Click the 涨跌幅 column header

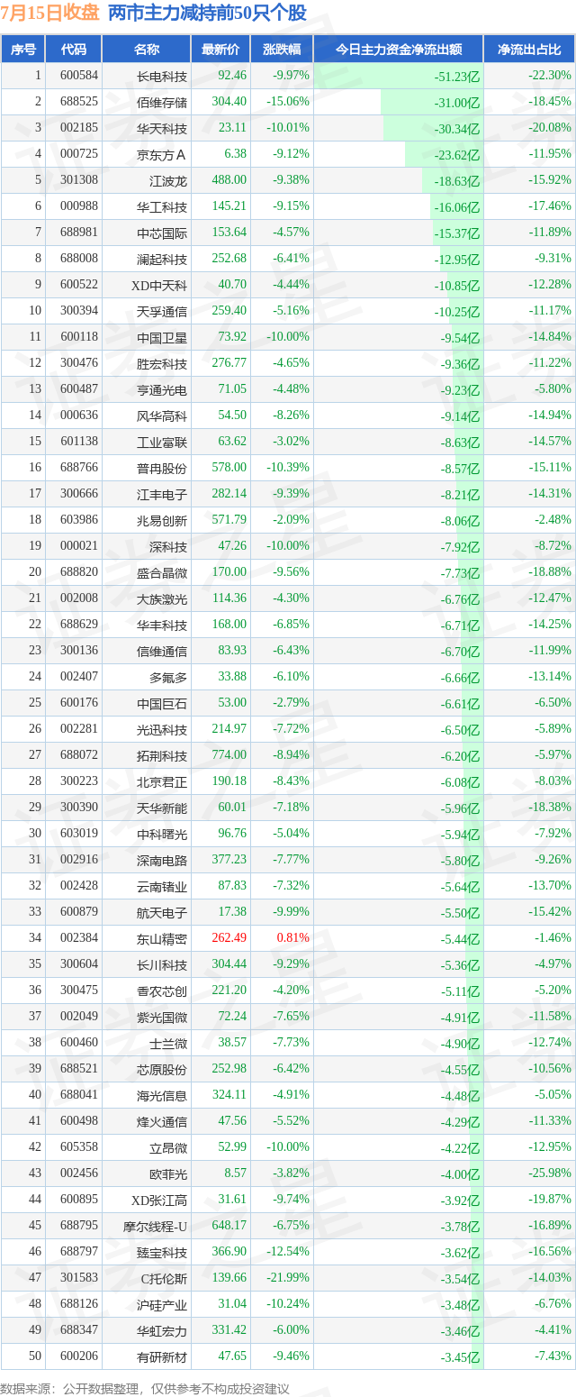282,49
